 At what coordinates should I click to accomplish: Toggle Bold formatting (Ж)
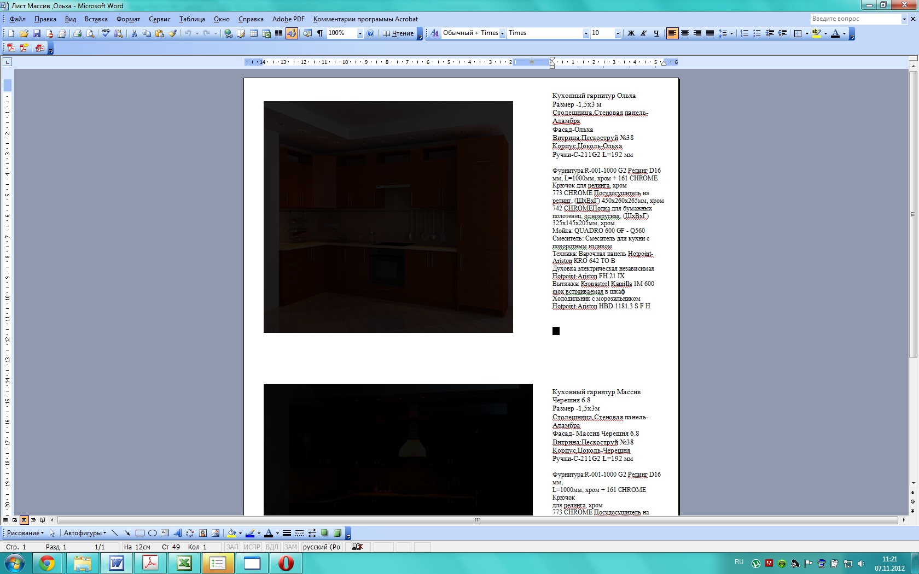point(631,33)
